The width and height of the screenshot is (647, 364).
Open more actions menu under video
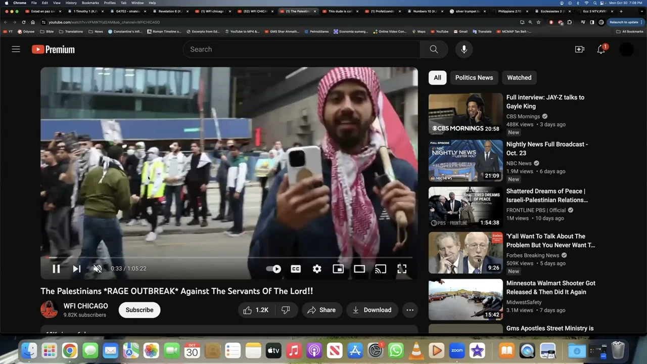click(x=410, y=310)
